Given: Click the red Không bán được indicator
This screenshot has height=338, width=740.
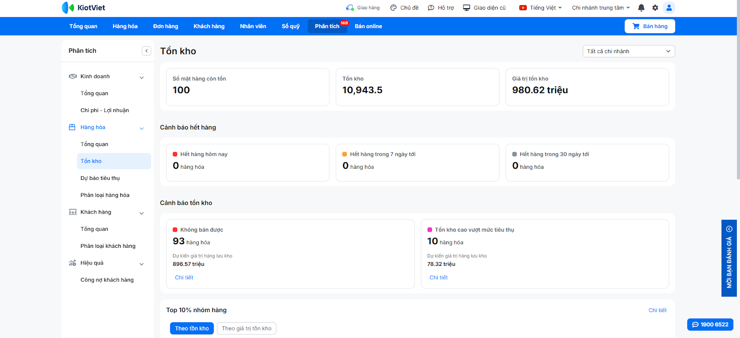Looking at the screenshot, I should (175, 230).
